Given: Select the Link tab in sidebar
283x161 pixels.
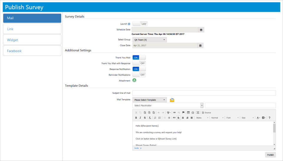Looking at the screenshot, I should click(x=32, y=29).
